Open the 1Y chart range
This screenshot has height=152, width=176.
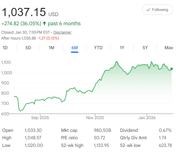[122, 48]
